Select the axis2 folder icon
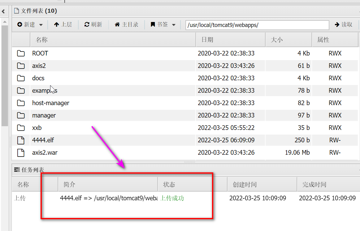 pos(21,66)
